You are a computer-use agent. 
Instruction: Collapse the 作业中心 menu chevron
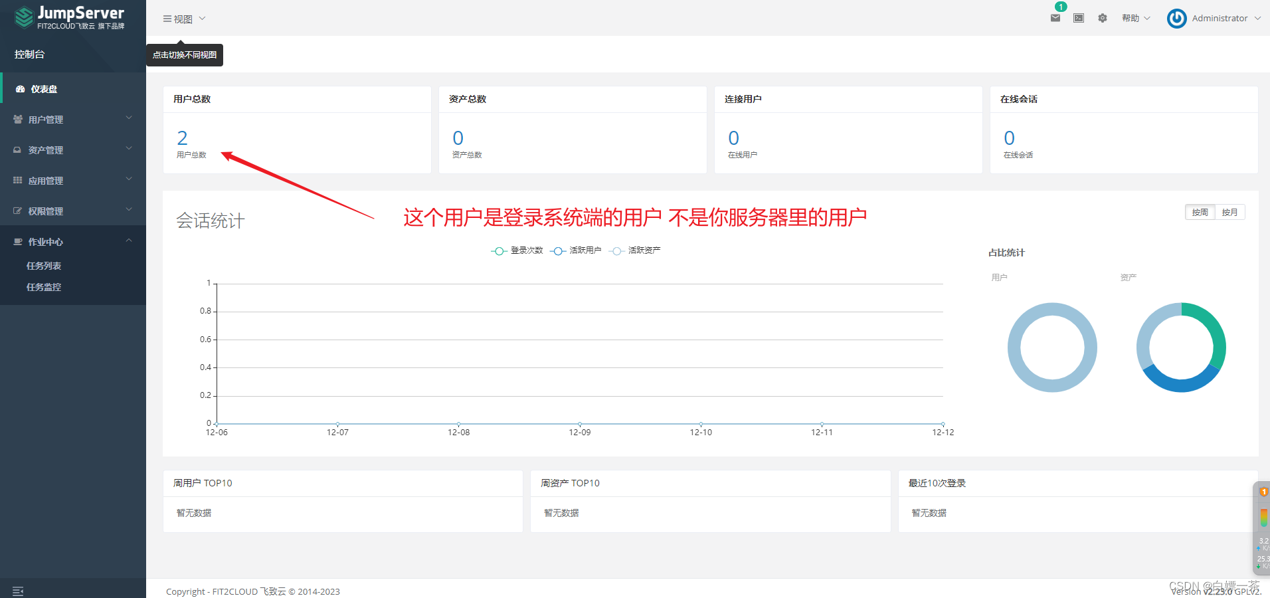point(129,240)
